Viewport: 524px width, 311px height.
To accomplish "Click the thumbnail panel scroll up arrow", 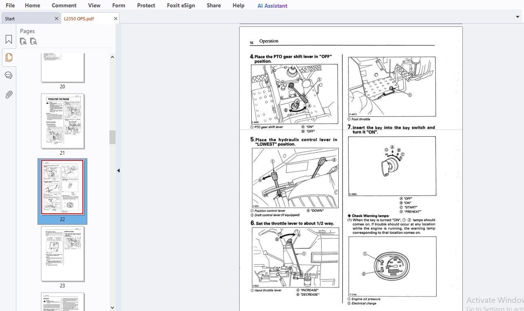I will [x=112, y=57].
